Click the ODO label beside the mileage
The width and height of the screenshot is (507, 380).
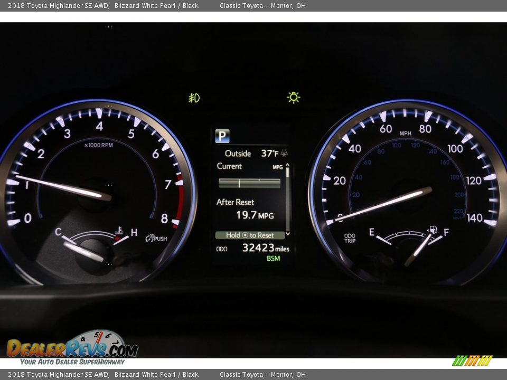(x=221, y=249)
